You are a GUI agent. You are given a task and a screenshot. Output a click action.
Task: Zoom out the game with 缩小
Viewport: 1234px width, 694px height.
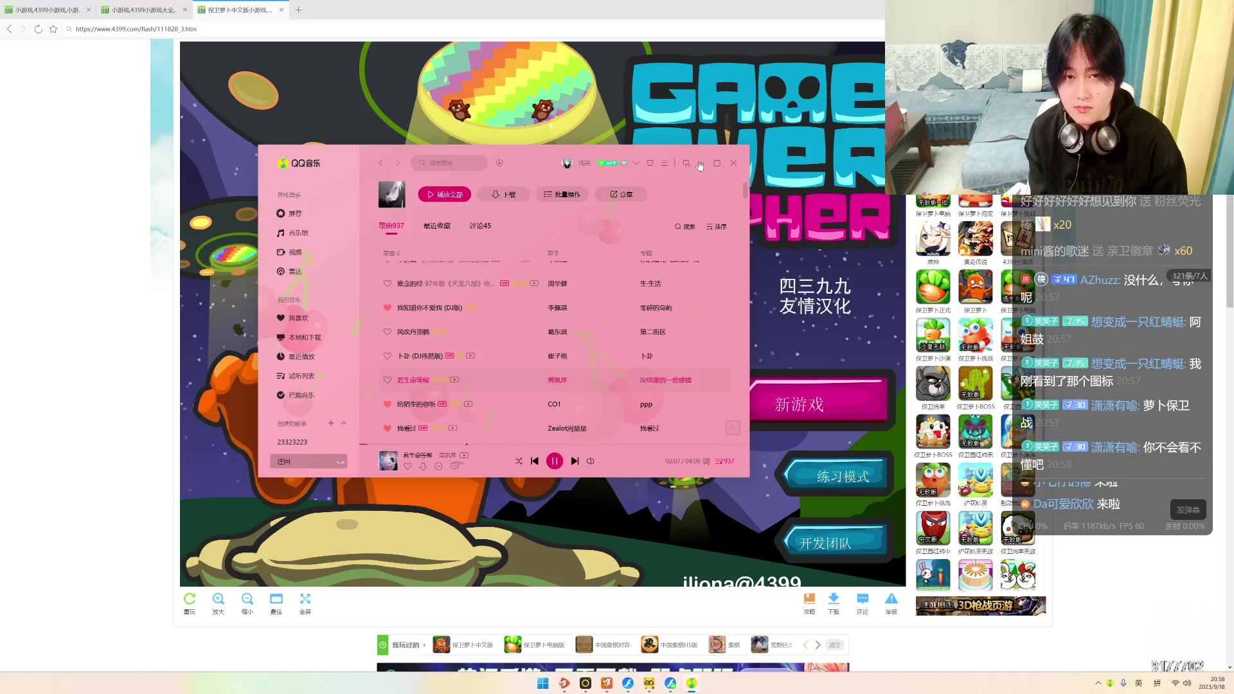(x=247, y=603)
